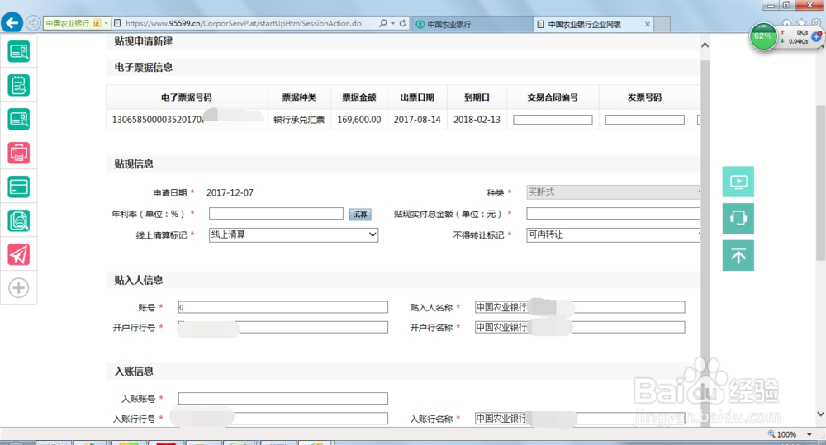Open the green bank card sidebar icon

[x=18, y=187]
